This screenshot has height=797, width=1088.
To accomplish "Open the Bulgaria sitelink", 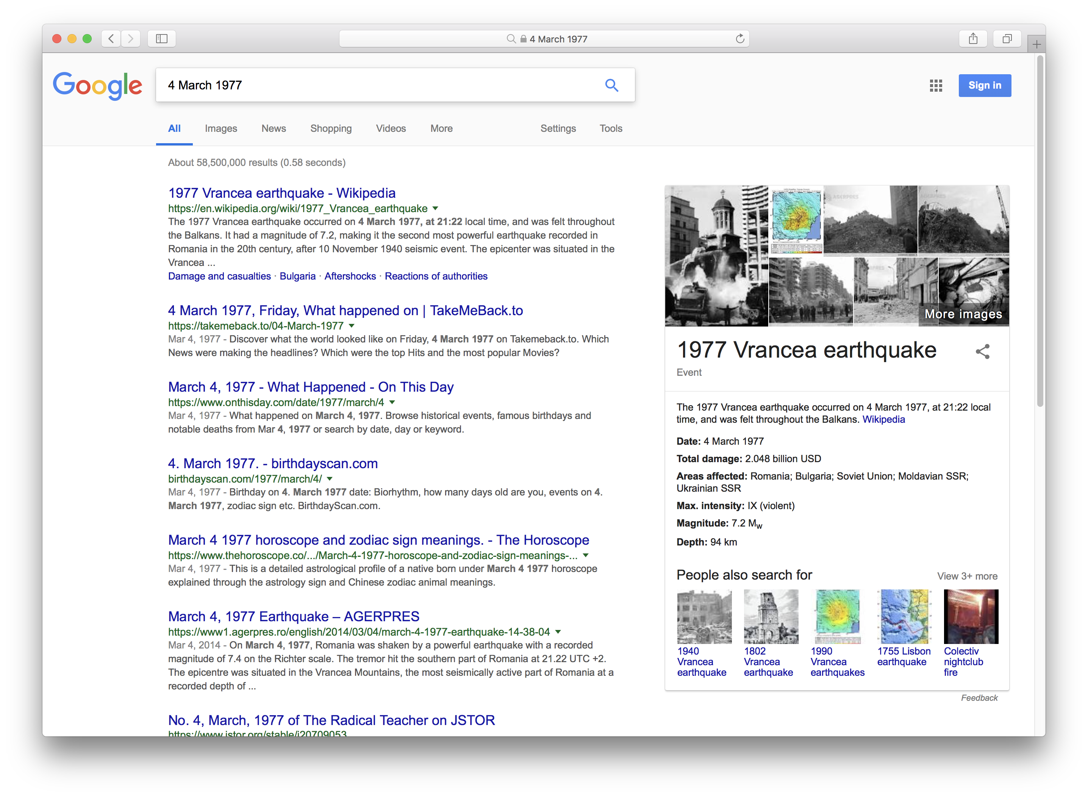I will tap(297, 276).
